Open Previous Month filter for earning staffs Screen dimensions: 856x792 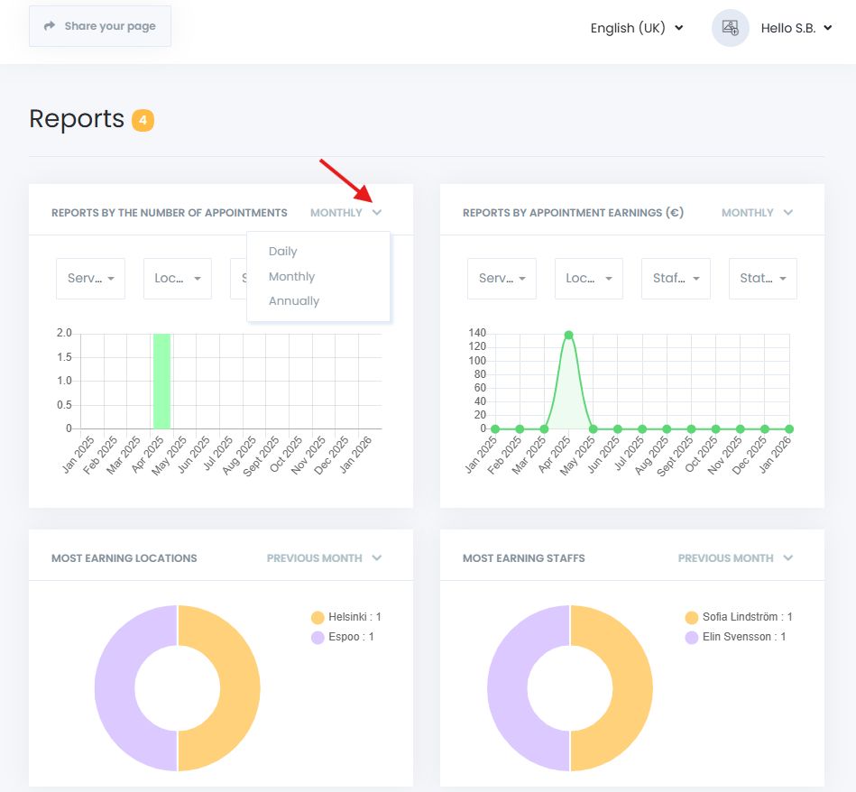point(735,558)
